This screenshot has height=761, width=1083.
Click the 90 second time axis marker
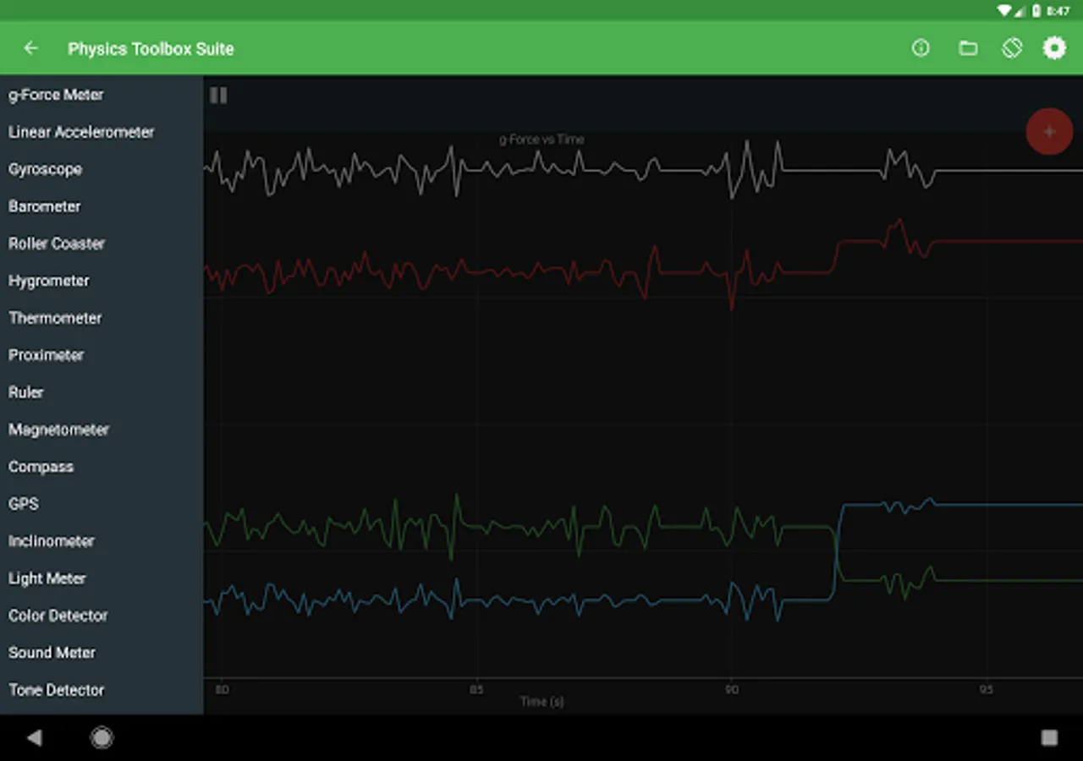(732, 690)
